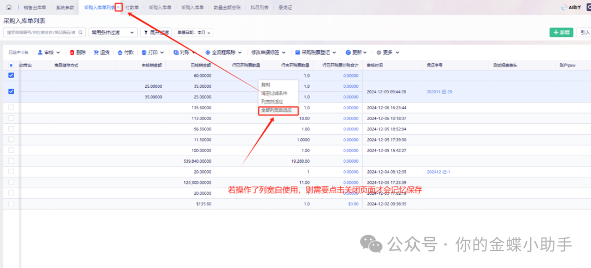The width and height of the screenshot is (591, 268).
Task: Click the green 新增 button
Action: 561,33
